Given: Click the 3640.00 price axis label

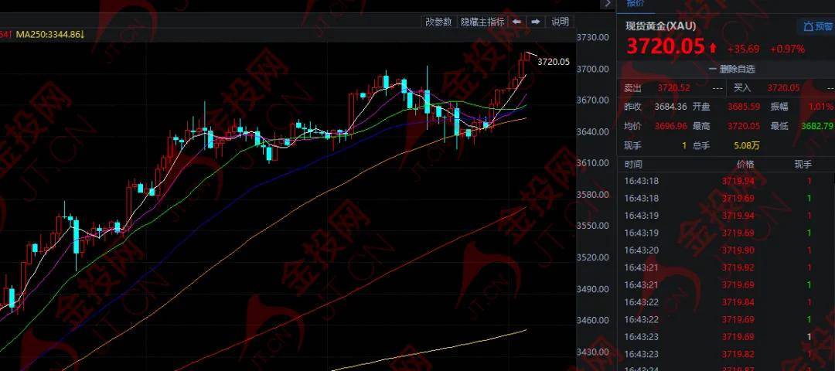Looking at the screenshot, I should [x=593, y=131].
